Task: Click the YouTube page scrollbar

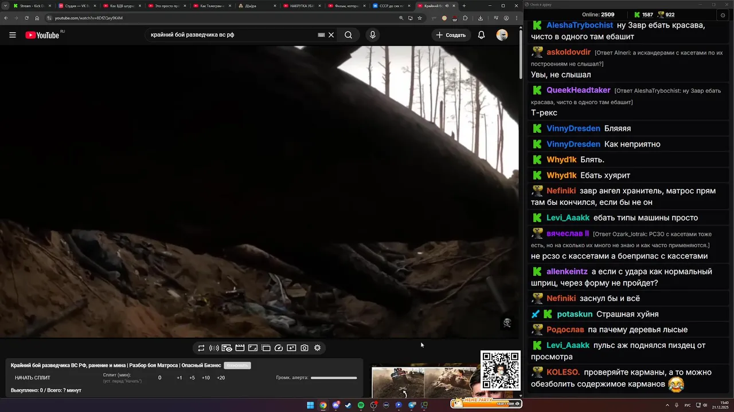Action: [x=520, y=53]
